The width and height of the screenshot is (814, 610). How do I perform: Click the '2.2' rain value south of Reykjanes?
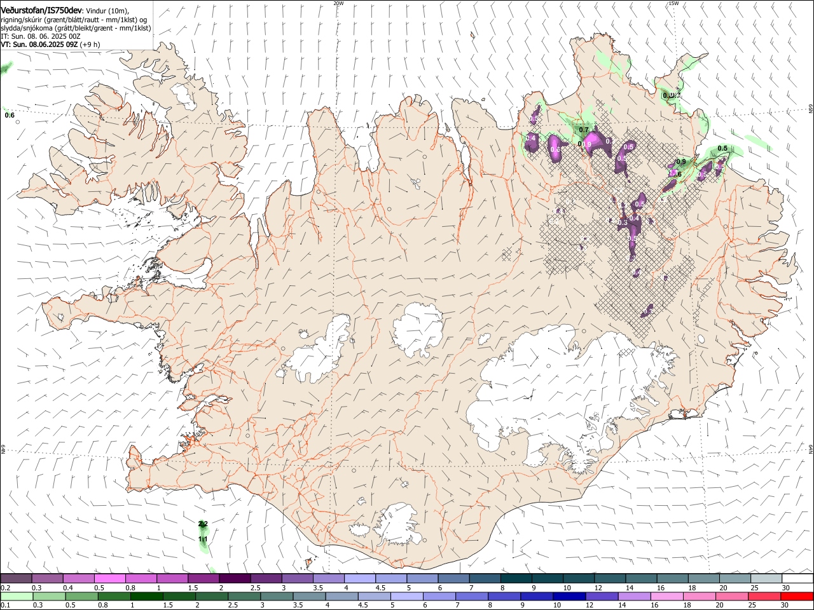coord(203,524)
